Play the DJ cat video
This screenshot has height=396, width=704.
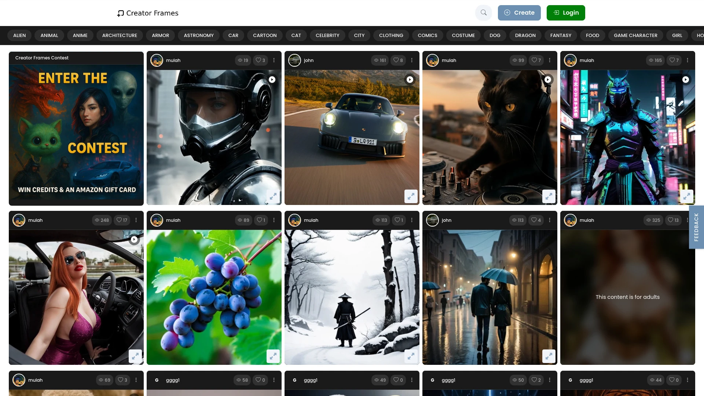click(x=548, y=79)
